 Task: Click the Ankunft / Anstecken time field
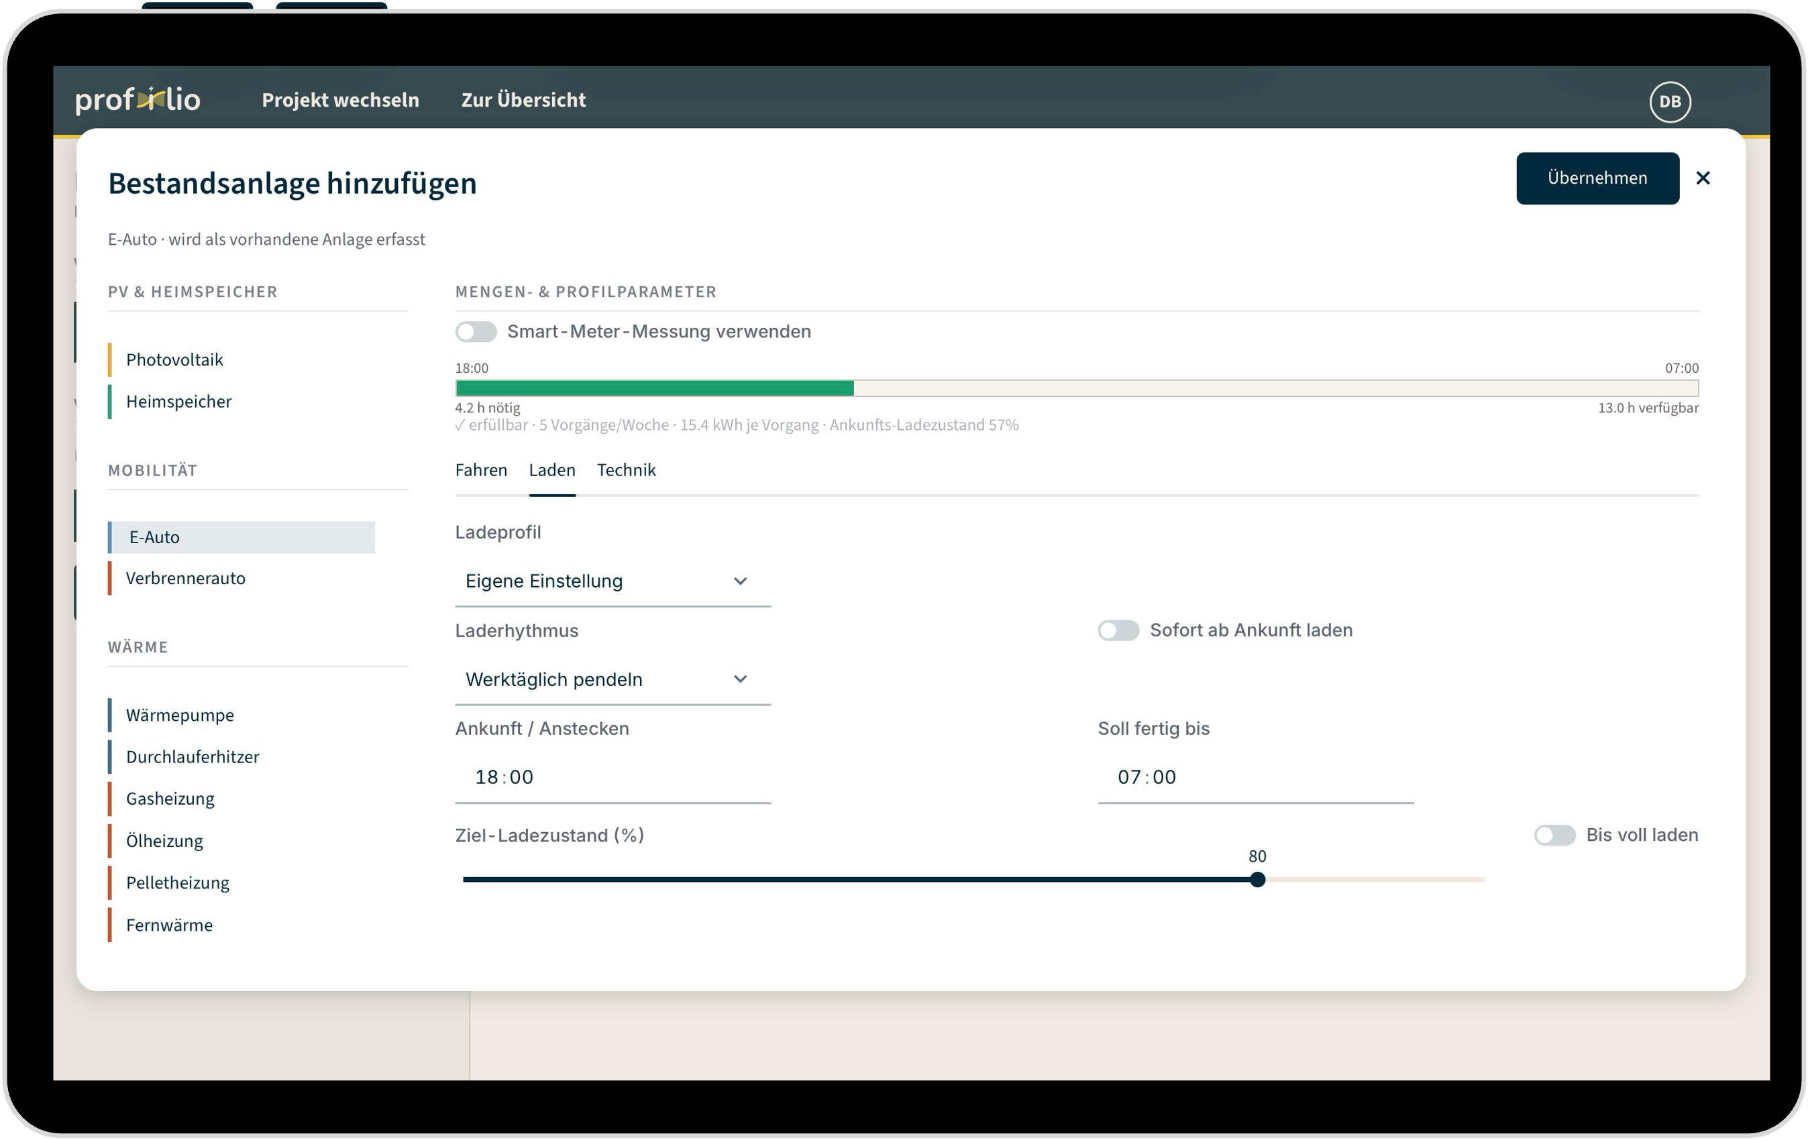613,777
